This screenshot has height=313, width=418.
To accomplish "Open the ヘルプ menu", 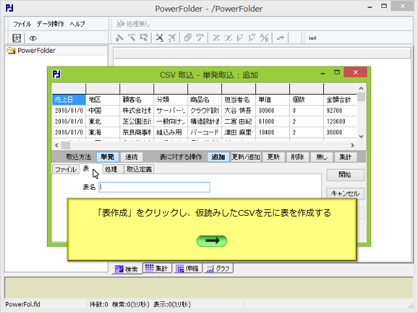I will tap(77, 24).
